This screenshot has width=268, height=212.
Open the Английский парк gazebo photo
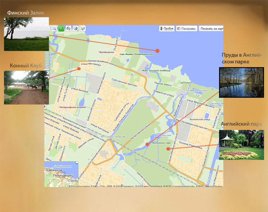(242, 145)
